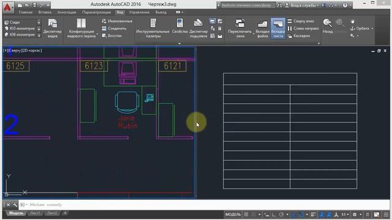Toggle Вкладки файла file tabs

coord(262,29)
